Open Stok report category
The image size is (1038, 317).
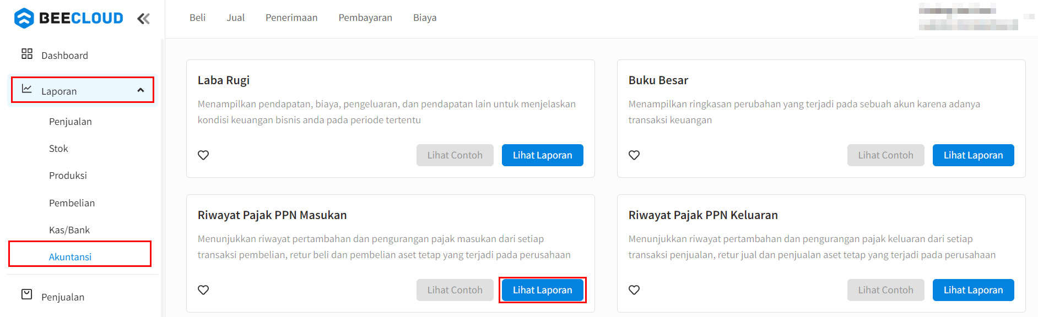coord(58,149)
